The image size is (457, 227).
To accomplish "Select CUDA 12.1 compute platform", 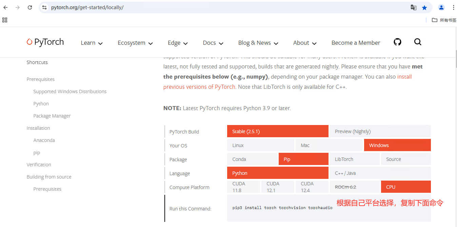I will click(x=278, y=187).
